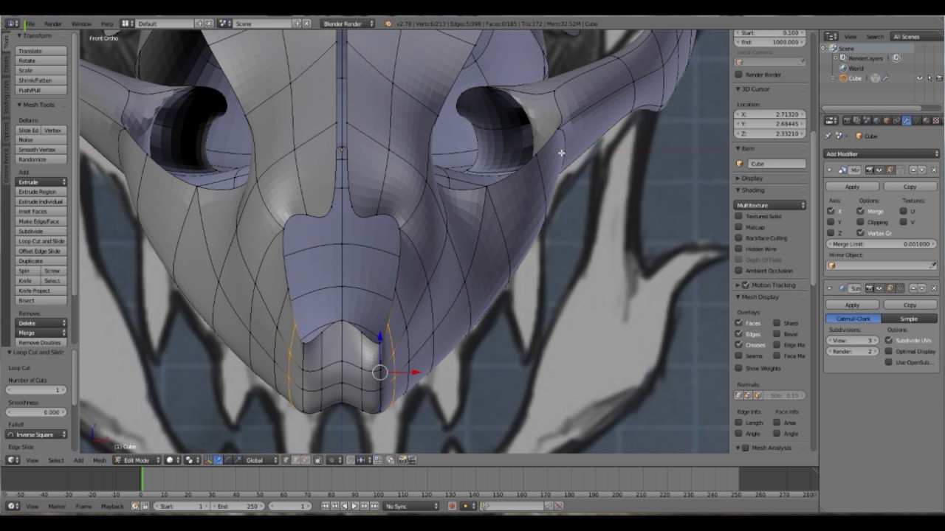Screen dimensions: 945x531
Task: Click the Blender info editor icon
Action: click(x=13, y=24)
